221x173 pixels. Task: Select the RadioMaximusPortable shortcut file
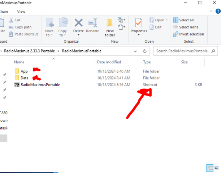[x=40, y=85]
